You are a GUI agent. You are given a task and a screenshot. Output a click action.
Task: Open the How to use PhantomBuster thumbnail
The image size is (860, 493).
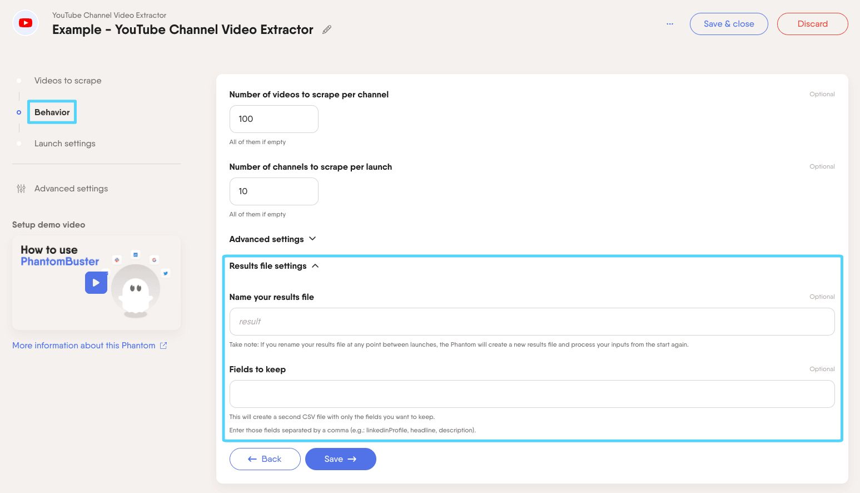pos(96,283)
